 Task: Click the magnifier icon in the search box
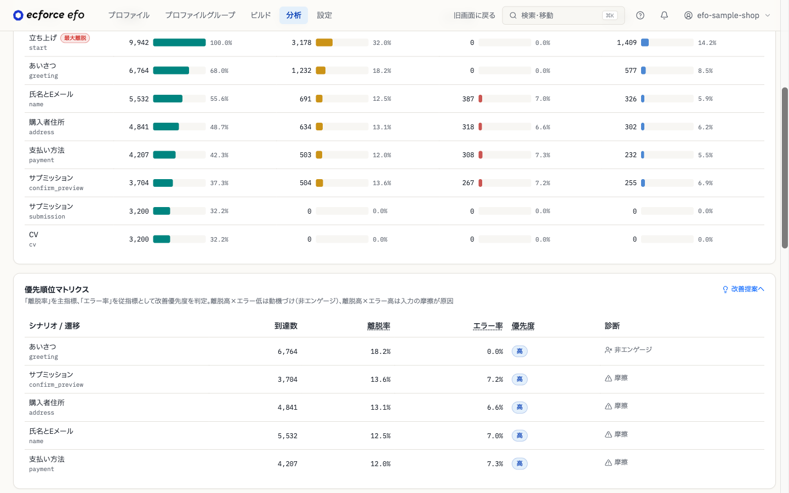point(513,15)
